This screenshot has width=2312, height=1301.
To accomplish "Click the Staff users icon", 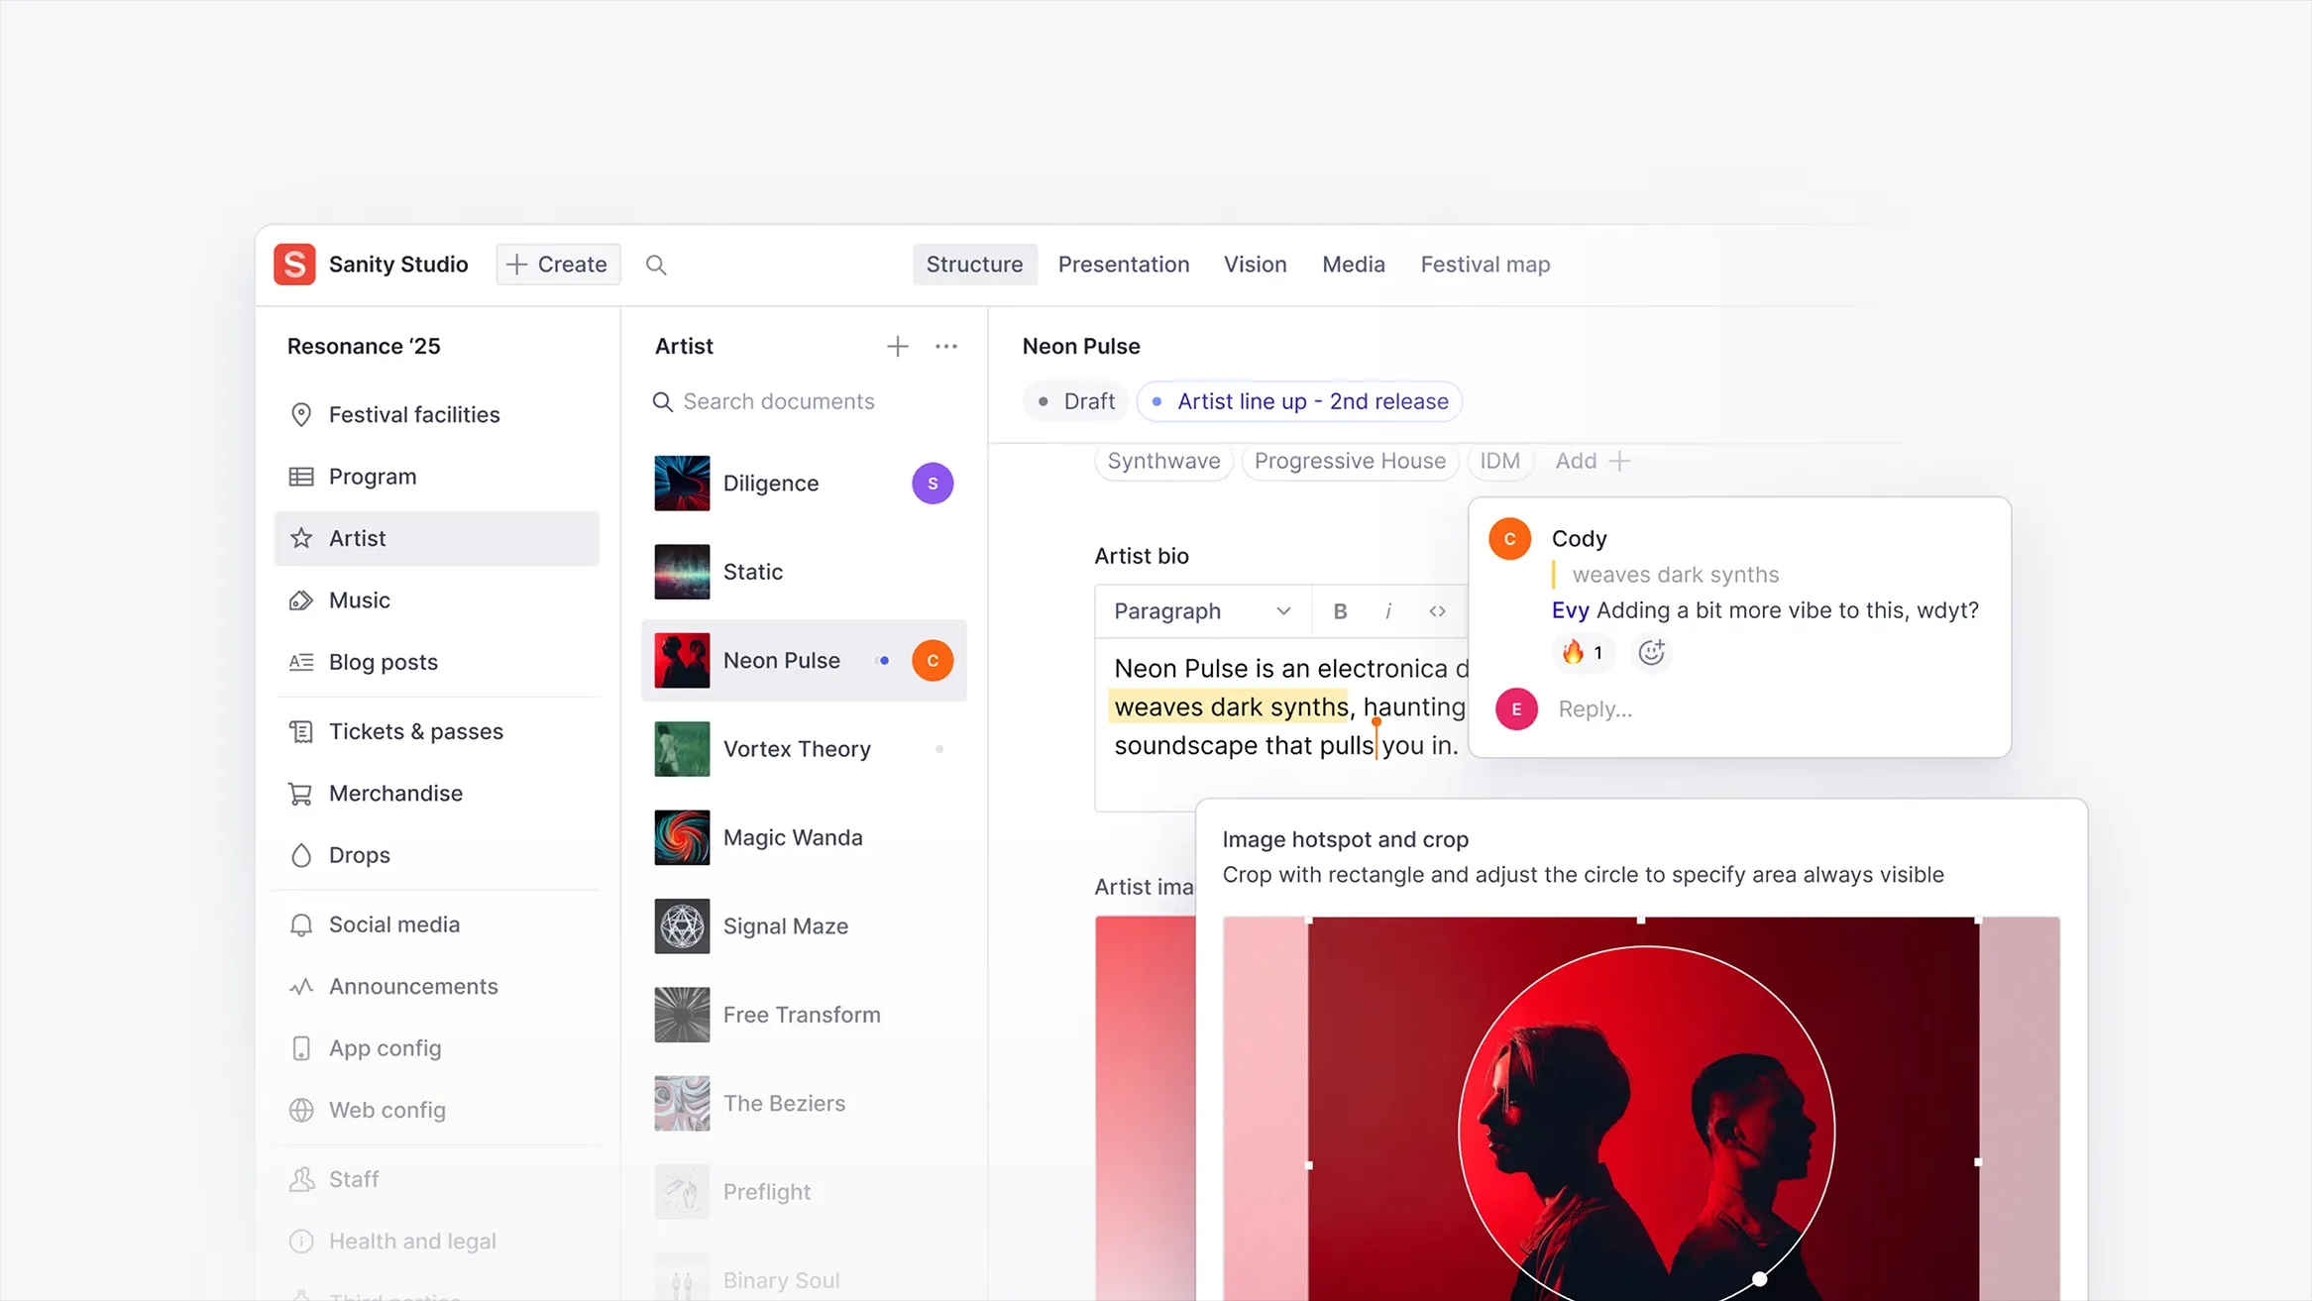I will coord(301,1179).
